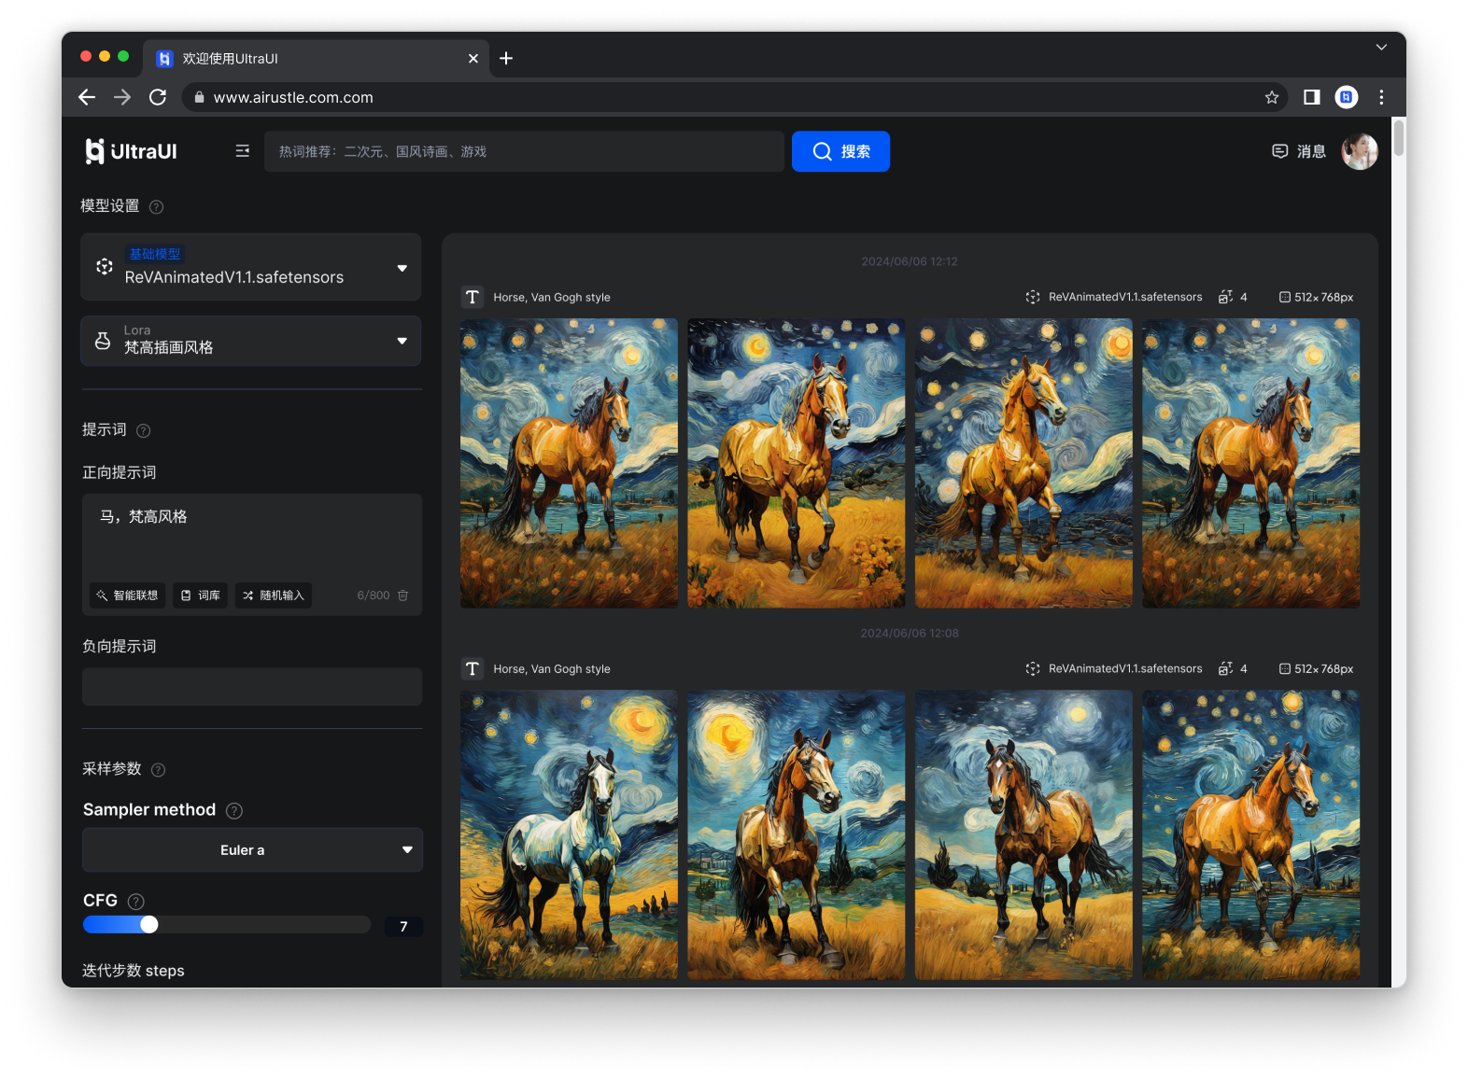Click the 6/800 character counter
The height and width of the screenshot is (1079, 1468).
[x=374, y=596]
